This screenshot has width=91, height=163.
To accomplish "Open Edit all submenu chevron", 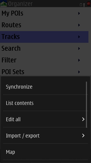I will pos(83,119).
